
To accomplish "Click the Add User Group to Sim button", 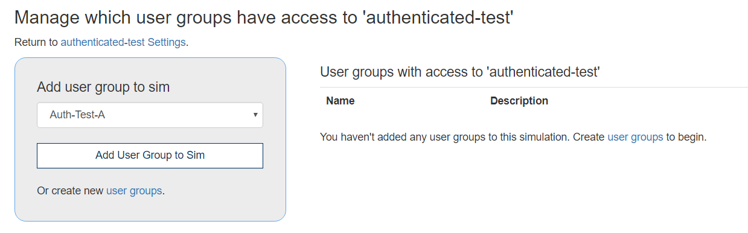I will tap(150, 155).
